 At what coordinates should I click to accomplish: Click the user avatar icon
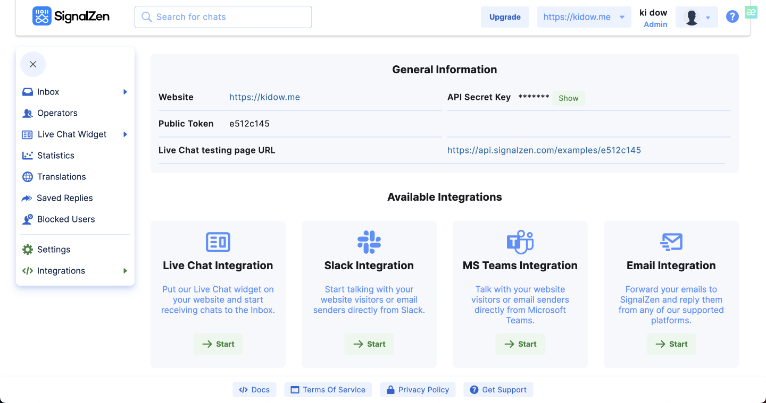(692, 17)
